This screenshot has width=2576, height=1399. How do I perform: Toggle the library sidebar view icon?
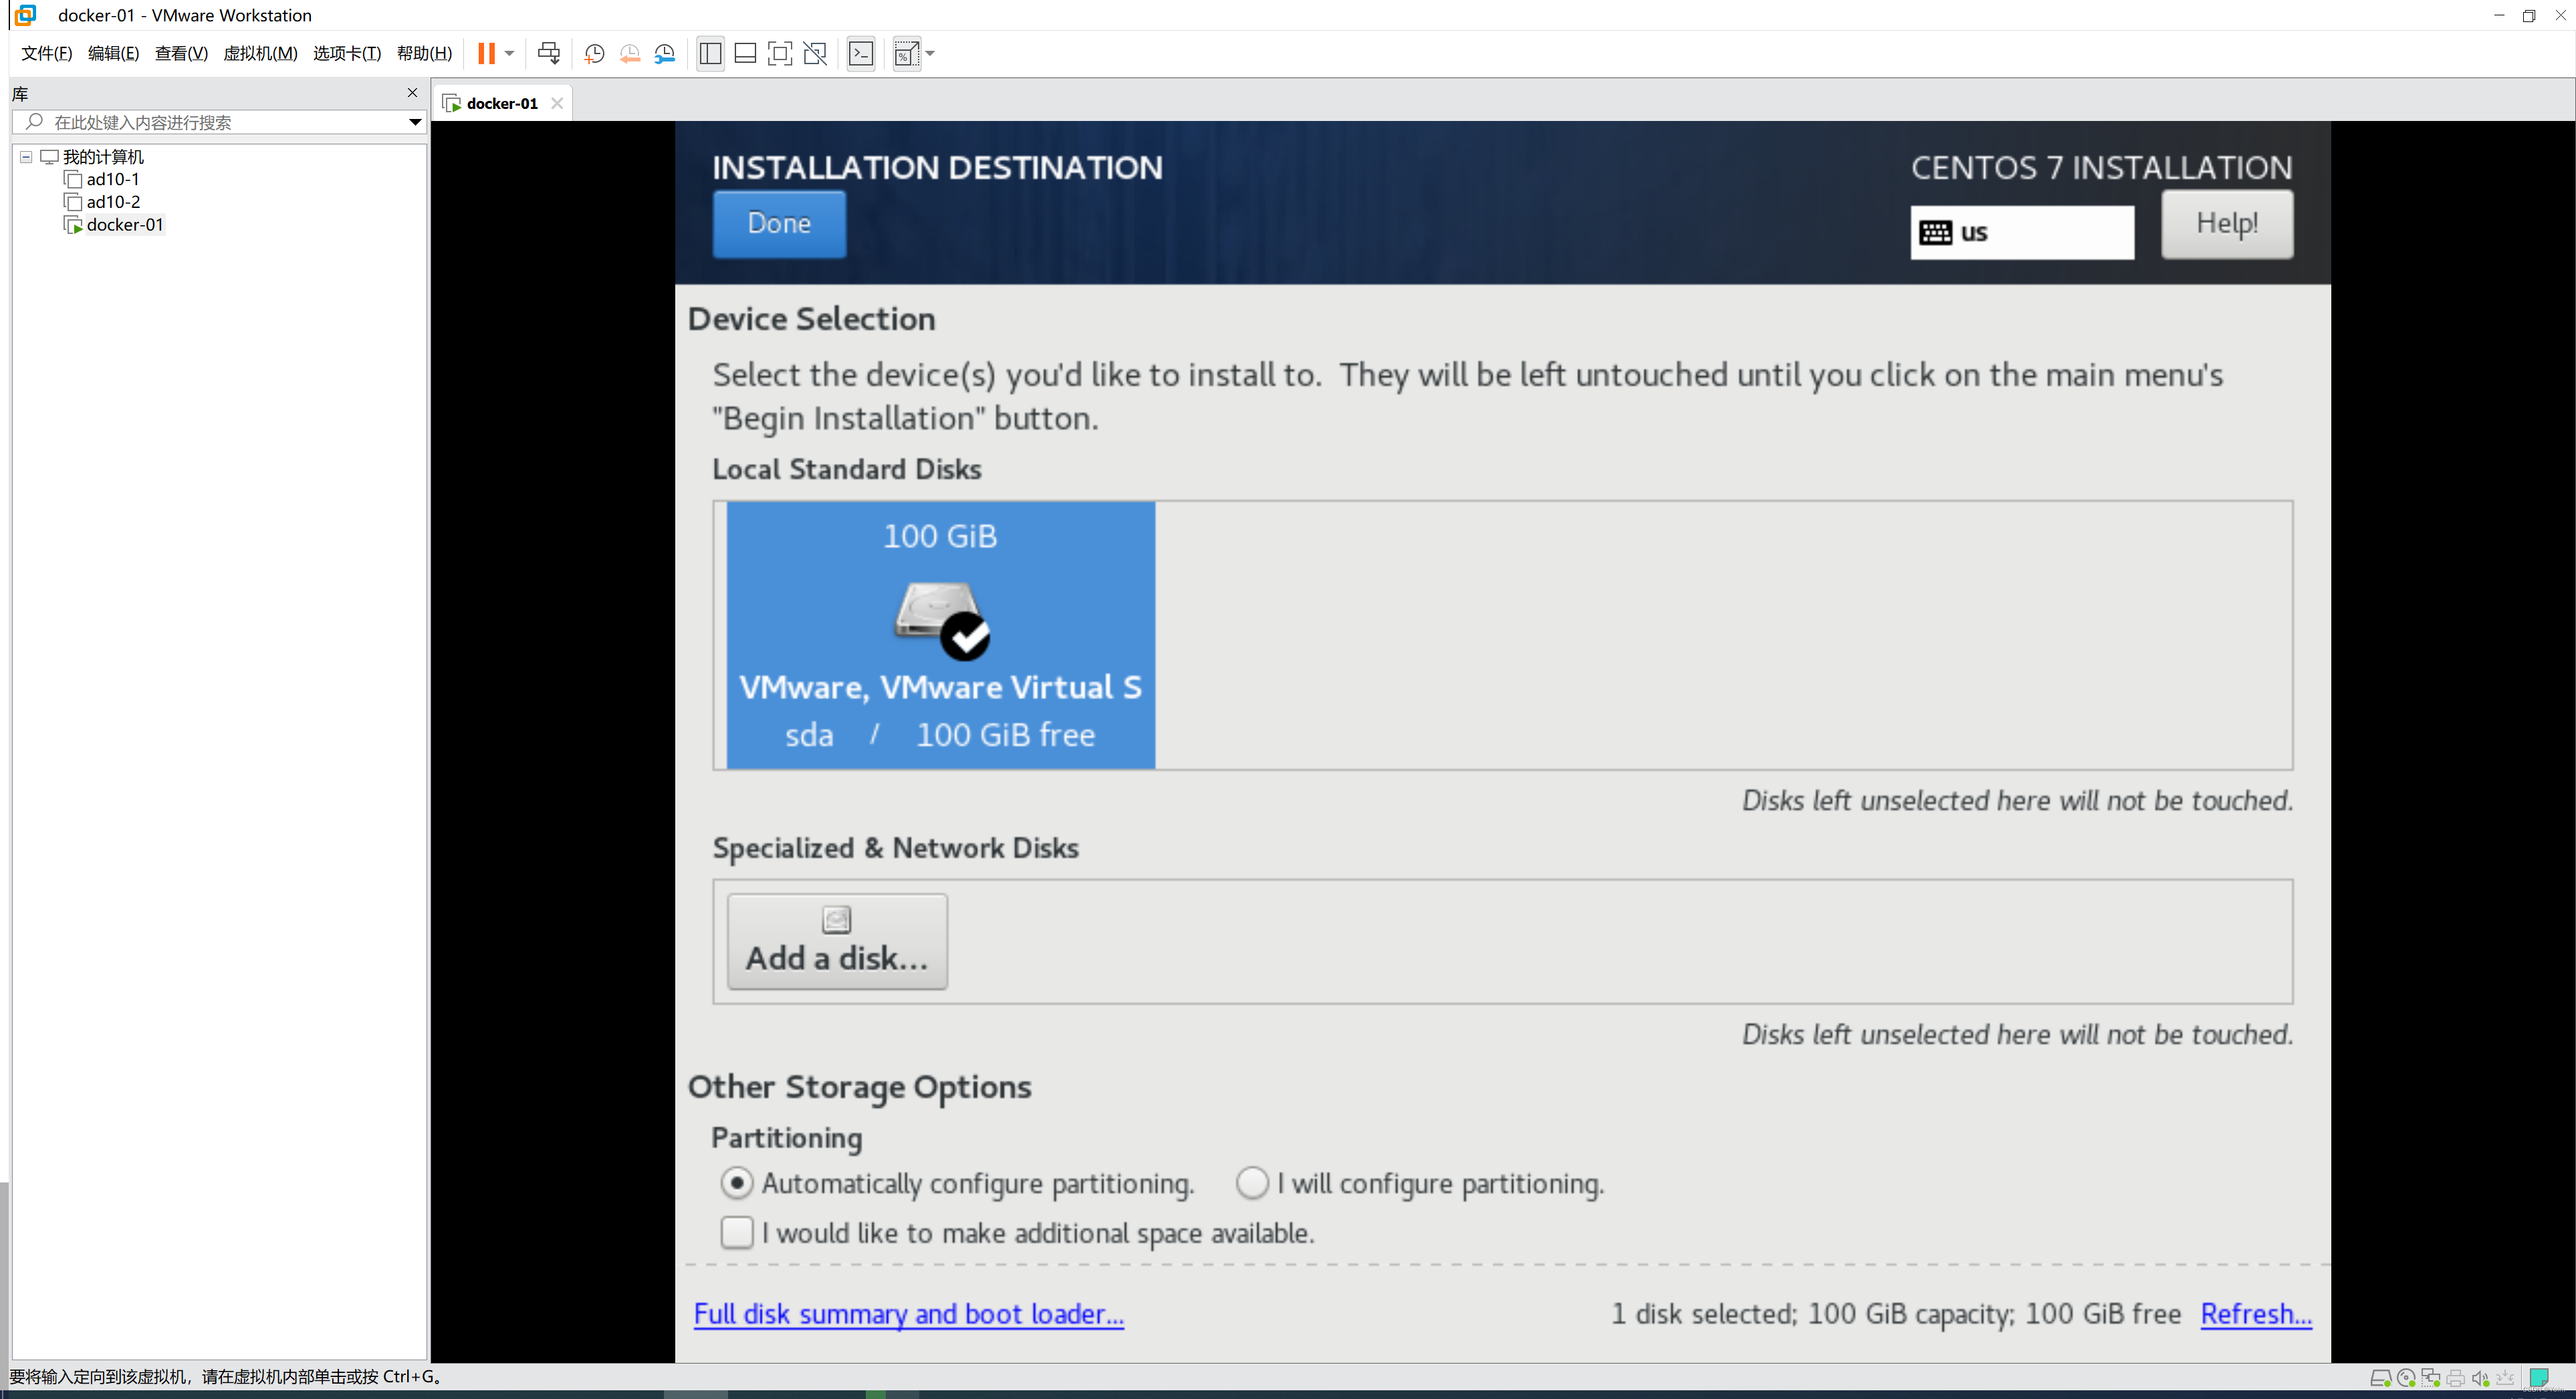coord(710,54)
